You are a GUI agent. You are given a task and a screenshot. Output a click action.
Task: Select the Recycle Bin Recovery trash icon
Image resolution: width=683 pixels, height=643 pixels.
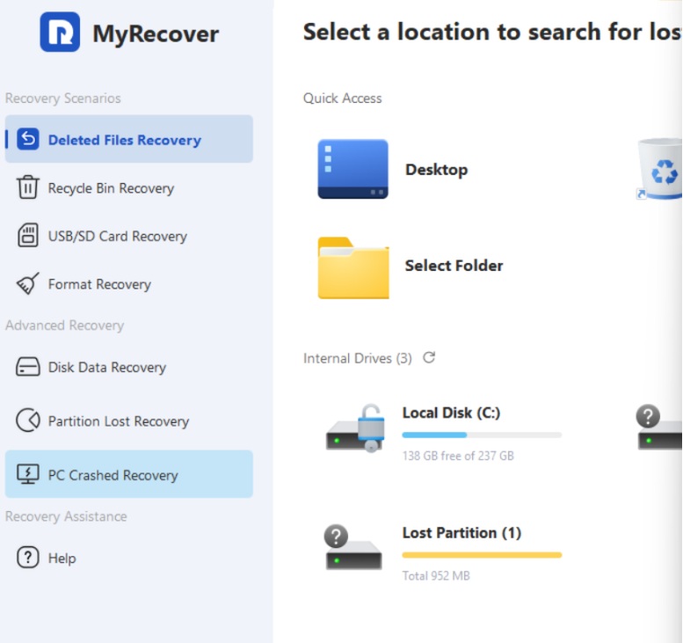pyautogui.click(x=28, y=187)
